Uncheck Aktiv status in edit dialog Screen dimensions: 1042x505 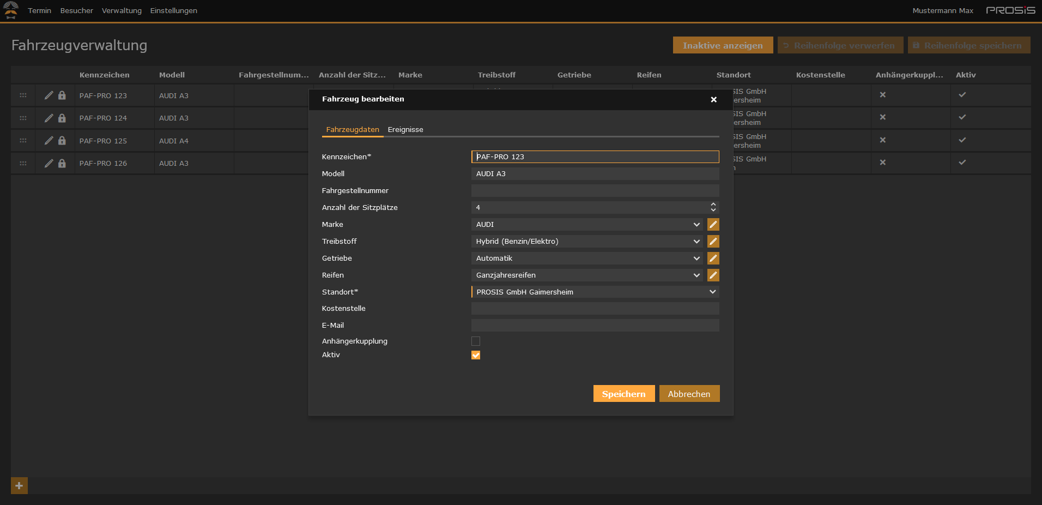click(x=475, y=355)
